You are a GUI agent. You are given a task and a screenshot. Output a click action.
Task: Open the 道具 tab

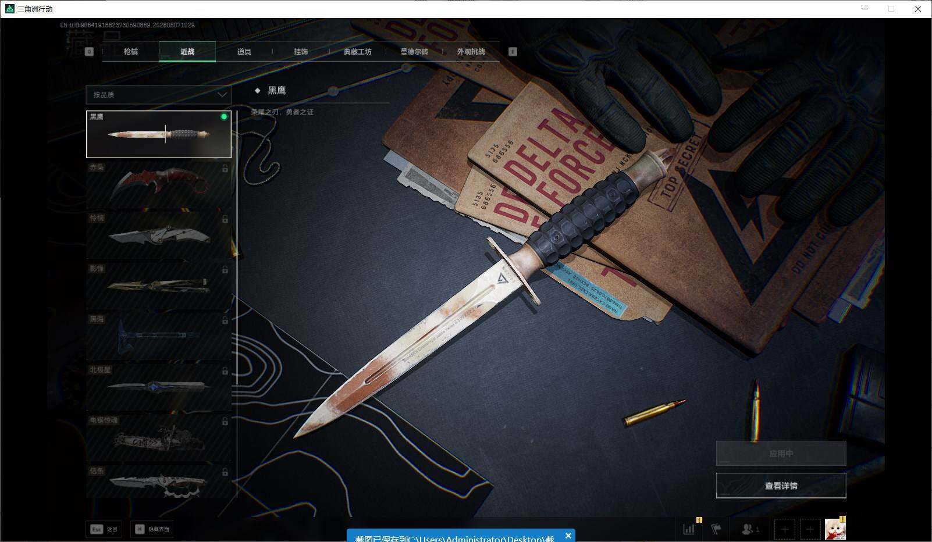pyautogui.click(x=244, y=52)
